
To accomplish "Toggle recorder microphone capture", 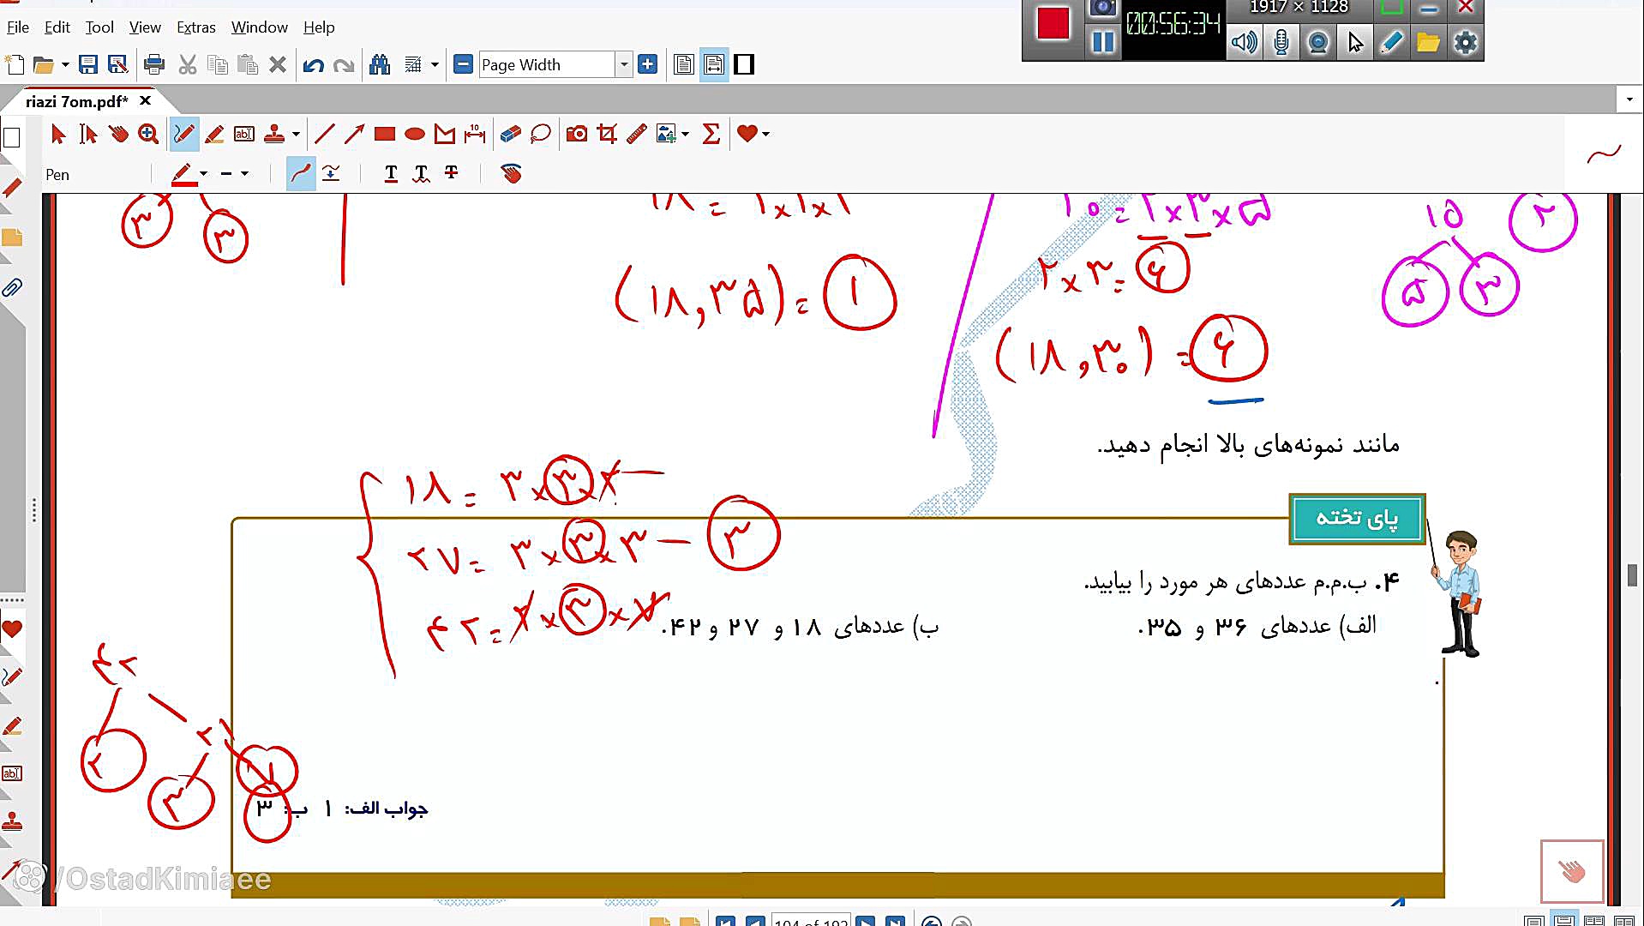I will (x=1281, y=42).
